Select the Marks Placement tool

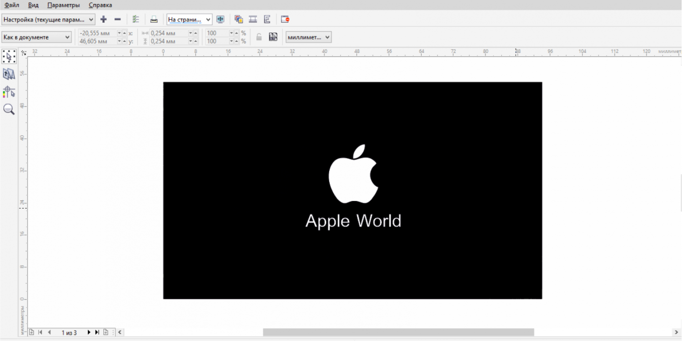point(9,91)
